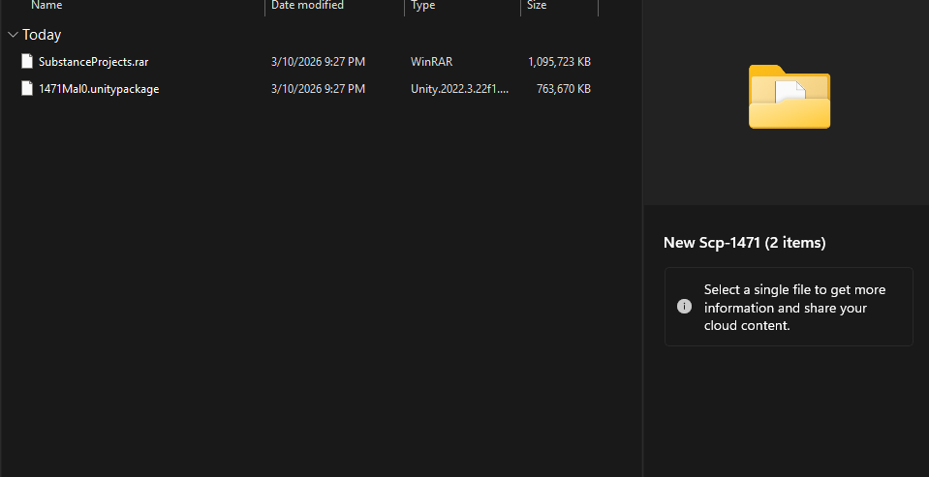Select the 1471Mal0.unitypackage file name
929x477 pixels.
[99, 89]
